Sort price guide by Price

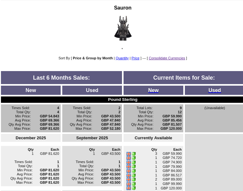pyautogui.click(x=135, y=58)
